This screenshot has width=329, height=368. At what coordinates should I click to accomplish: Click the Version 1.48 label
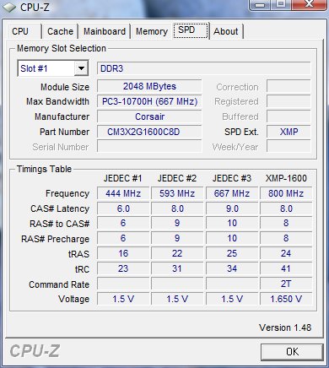point(285,327)
